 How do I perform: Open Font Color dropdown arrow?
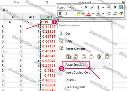pyautogui.click(x=93, y=14)
